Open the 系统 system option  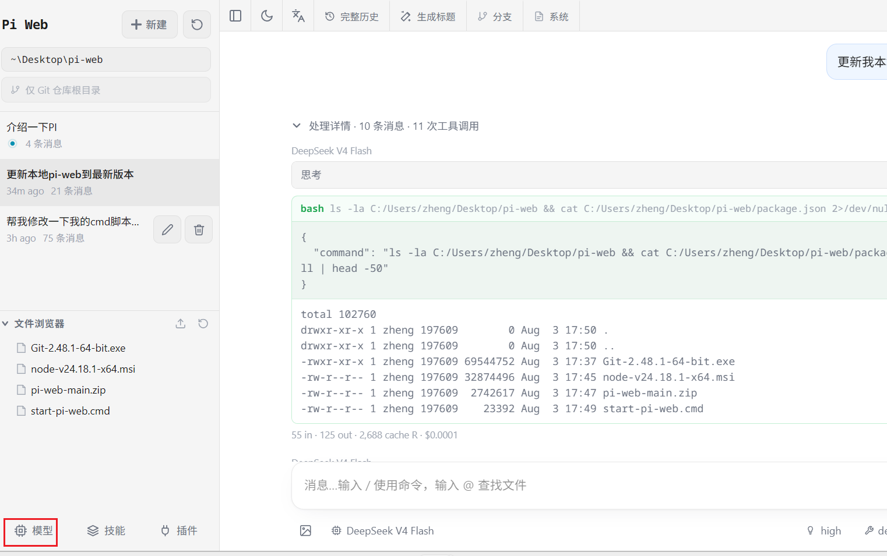pyautogui.click(x=551, y=16)
